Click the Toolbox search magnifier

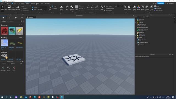pyautogui.click(x=21, y=21)
